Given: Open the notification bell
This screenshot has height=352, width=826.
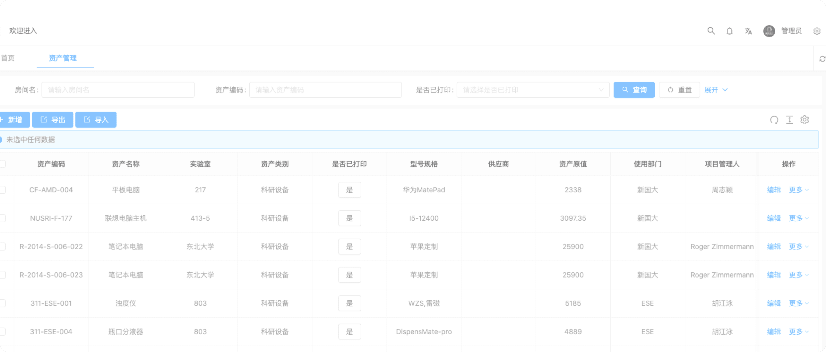Looking at the screenshot, I should point(729,31).
